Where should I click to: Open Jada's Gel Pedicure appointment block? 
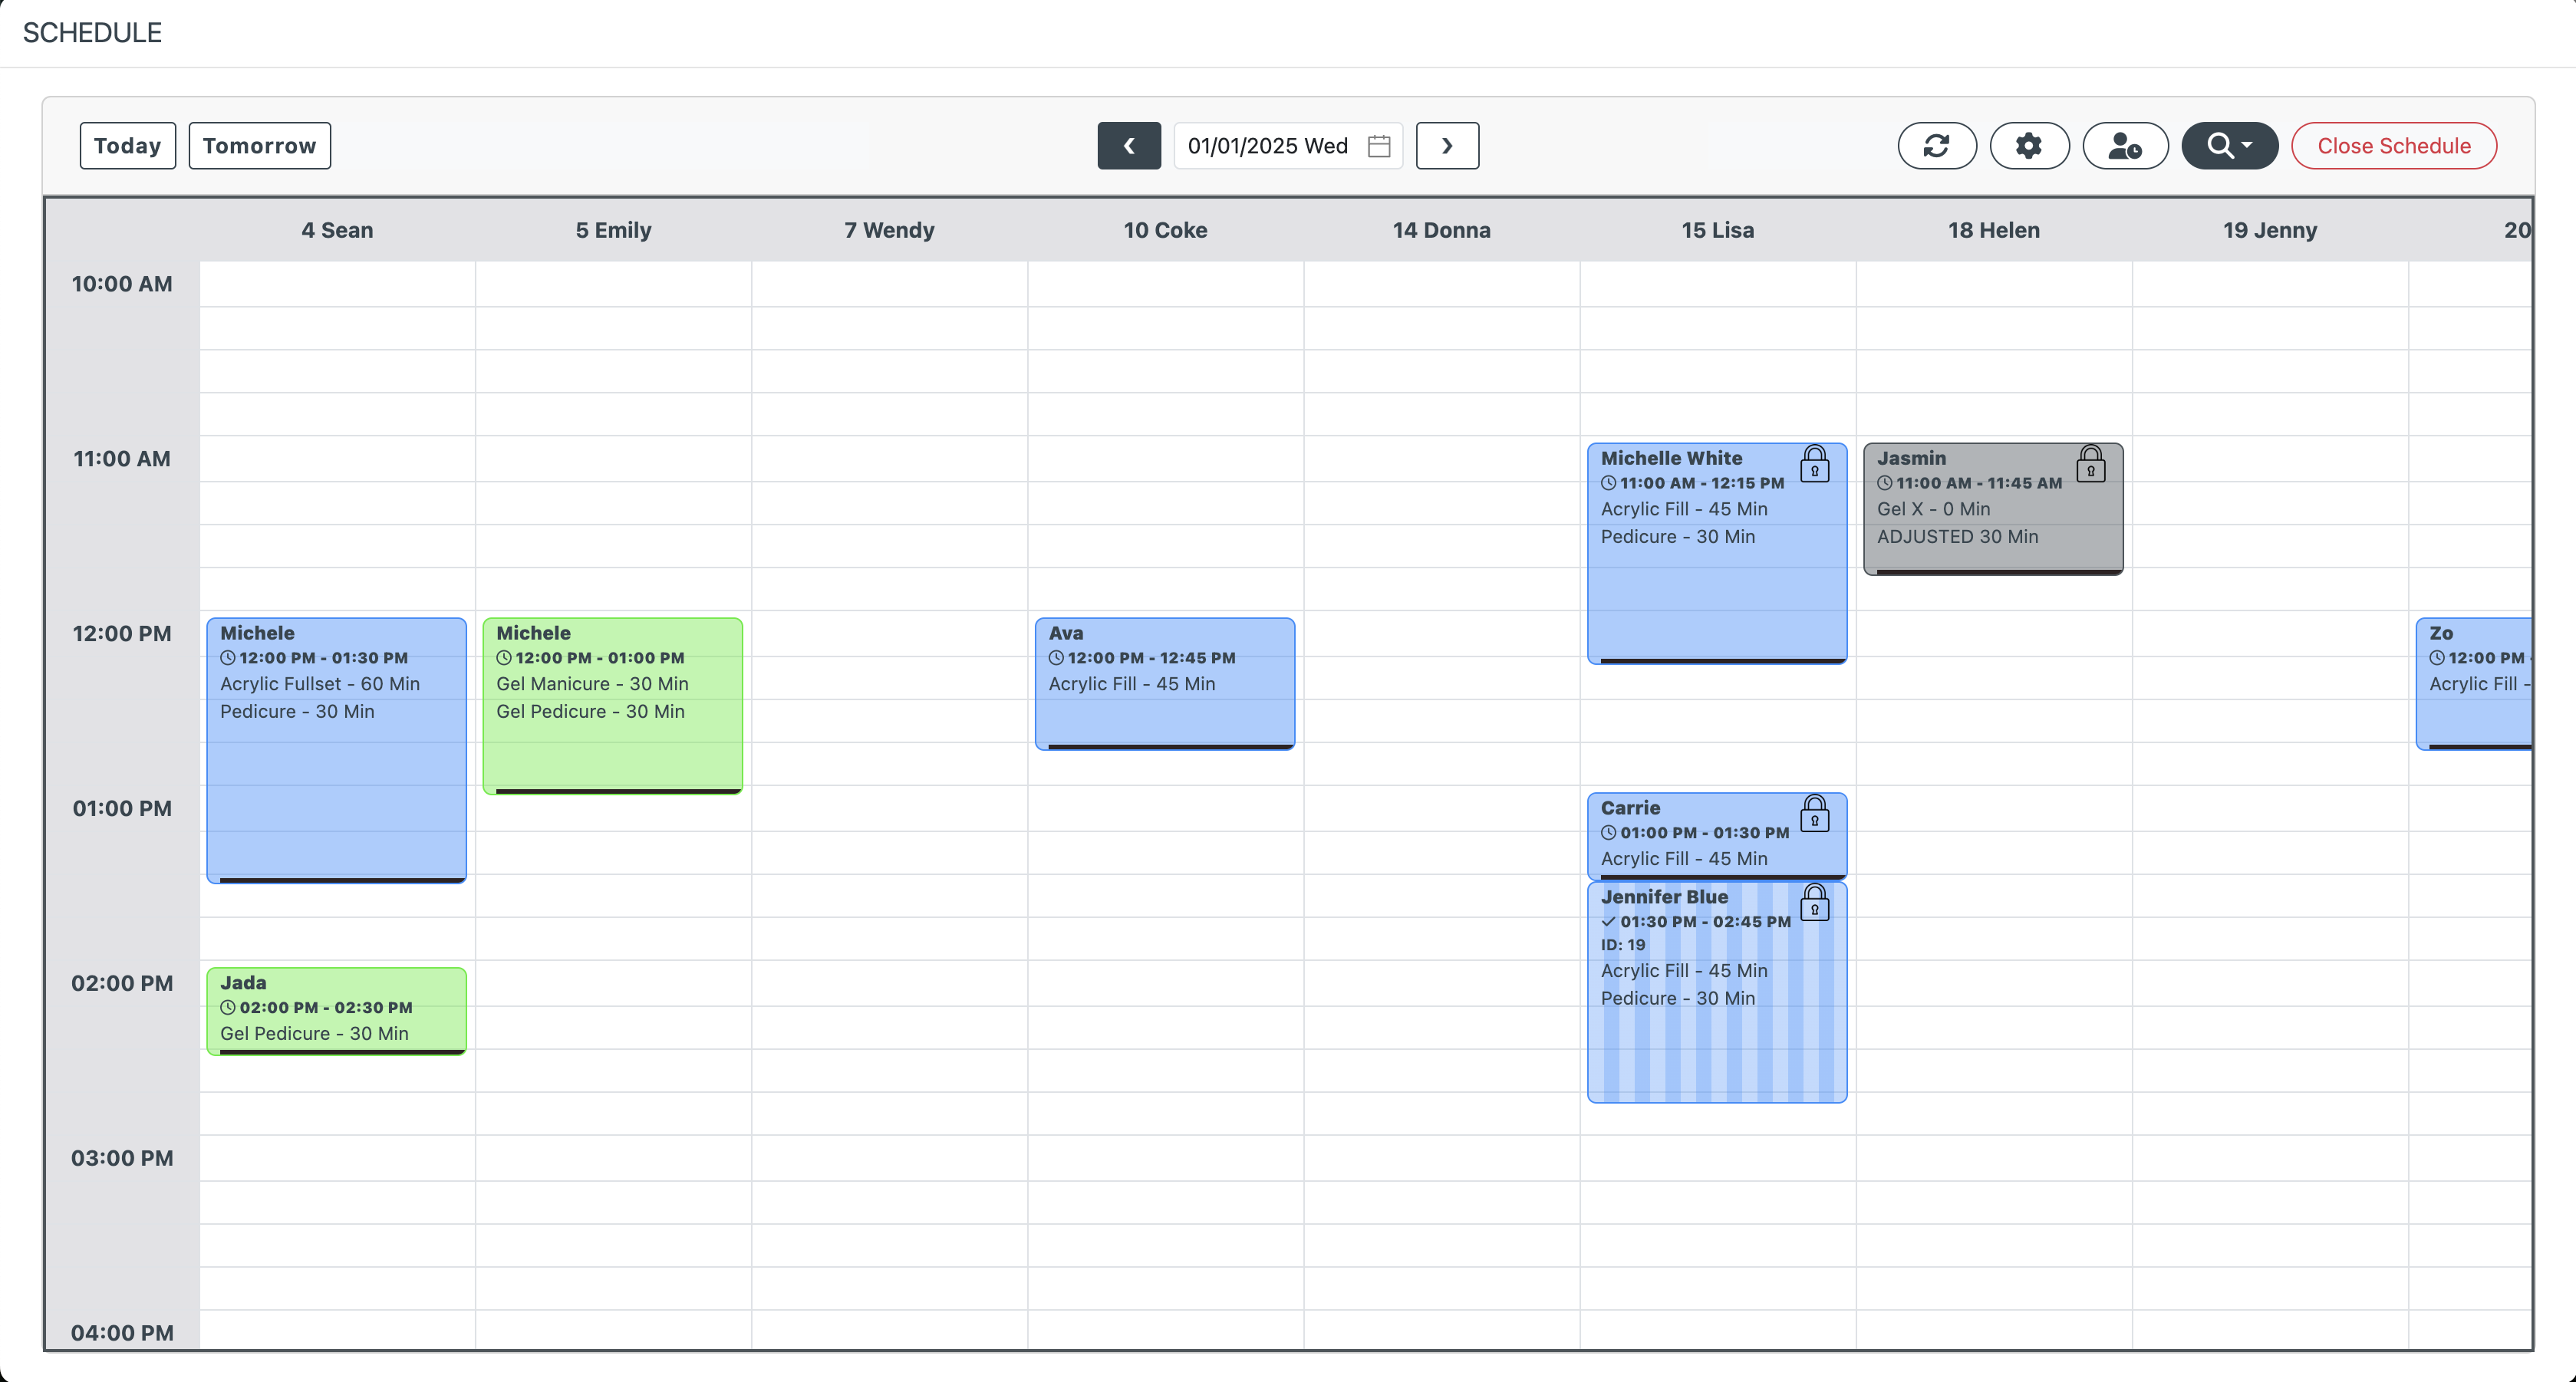coord(336,1010)
